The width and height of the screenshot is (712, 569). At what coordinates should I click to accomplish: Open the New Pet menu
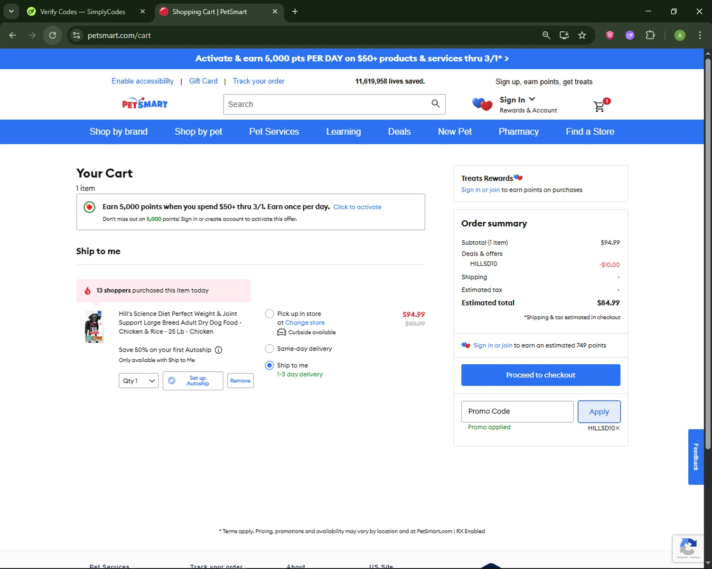pos(455,132)
